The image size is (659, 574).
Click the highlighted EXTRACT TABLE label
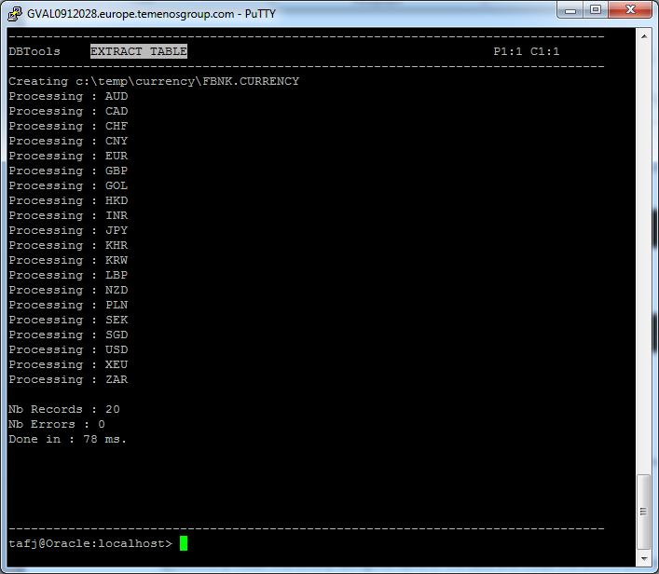pos(139,52)
